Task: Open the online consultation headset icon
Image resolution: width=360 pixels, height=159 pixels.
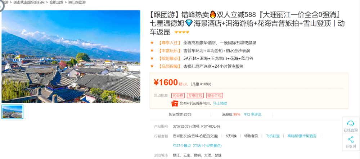Action: point(350,124)
